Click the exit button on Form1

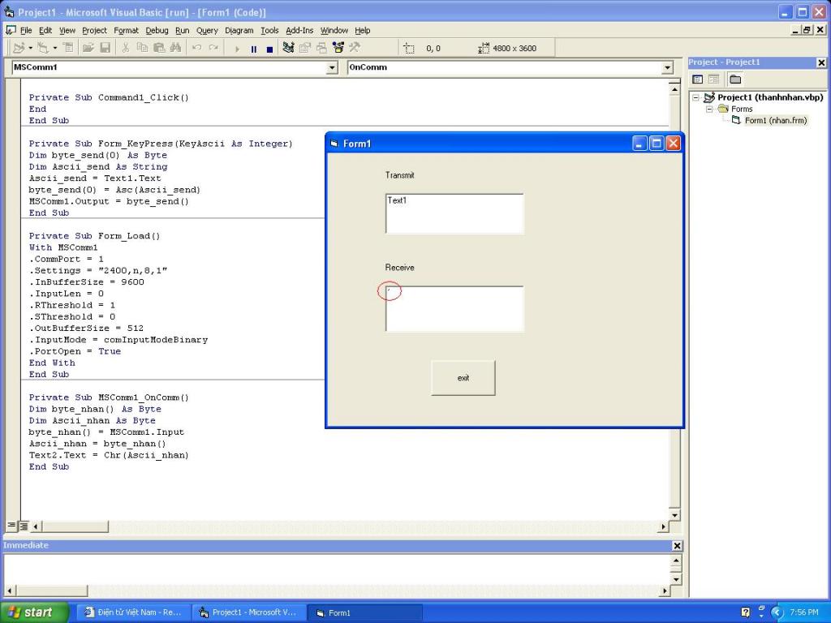(x=463, y=378)
